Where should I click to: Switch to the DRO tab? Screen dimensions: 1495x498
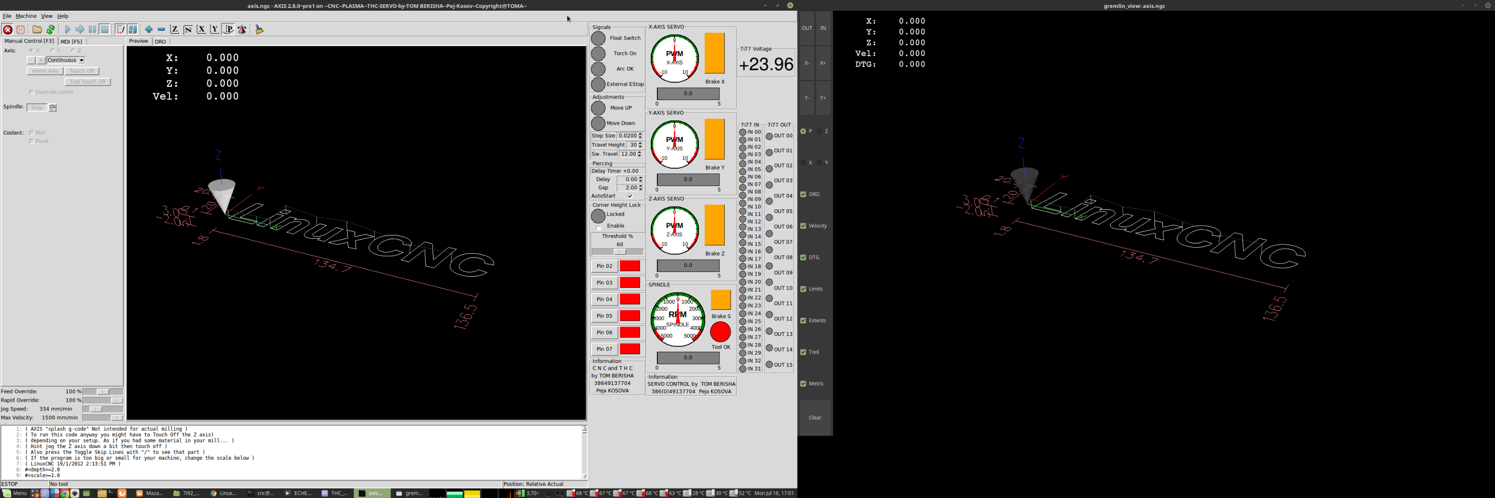pos(161,42)
